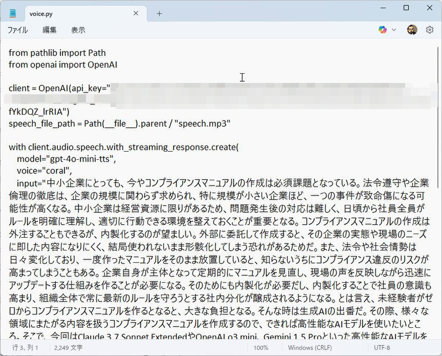Maximize the Notepad window

[406, 8]
